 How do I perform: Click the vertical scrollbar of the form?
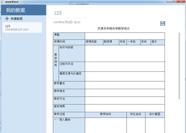point(179,66)
